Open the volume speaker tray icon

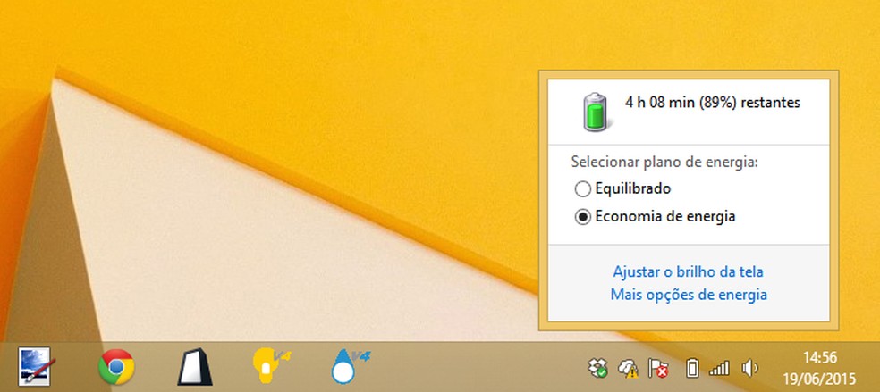(749, 368)
